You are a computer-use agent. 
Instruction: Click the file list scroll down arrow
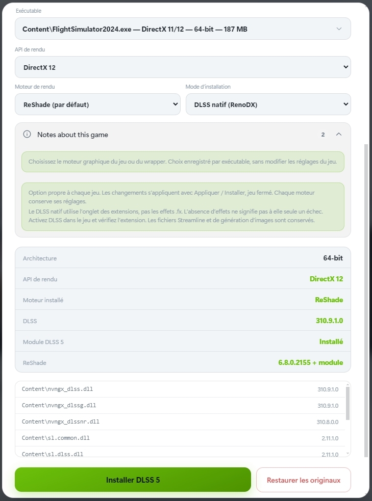tap(348, 454)
